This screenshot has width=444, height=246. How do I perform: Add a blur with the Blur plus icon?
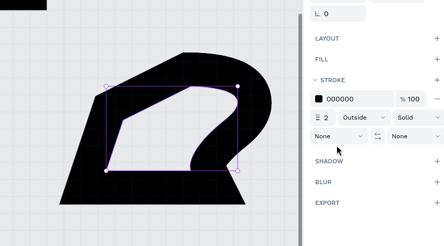pos(437,182)
